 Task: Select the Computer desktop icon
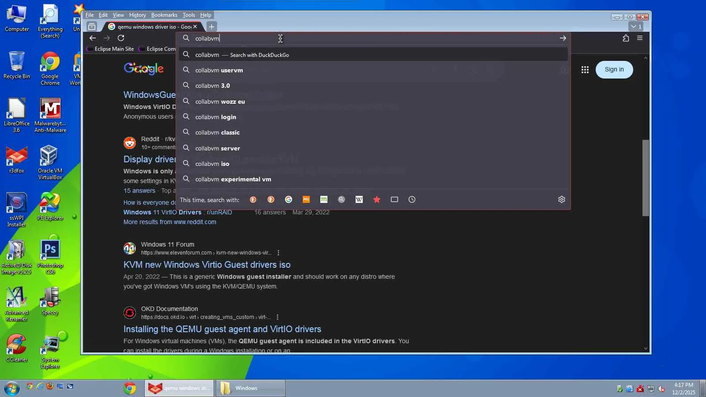coord(17,18)
